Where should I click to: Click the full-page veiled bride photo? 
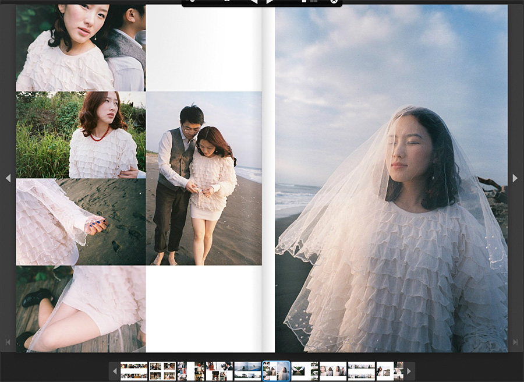point(391,178)
